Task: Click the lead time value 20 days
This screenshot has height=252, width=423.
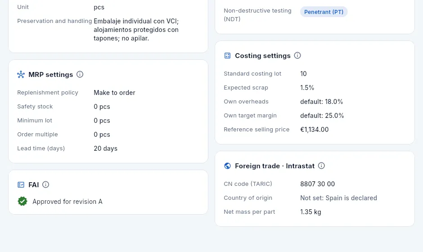Action: [105, 148]
